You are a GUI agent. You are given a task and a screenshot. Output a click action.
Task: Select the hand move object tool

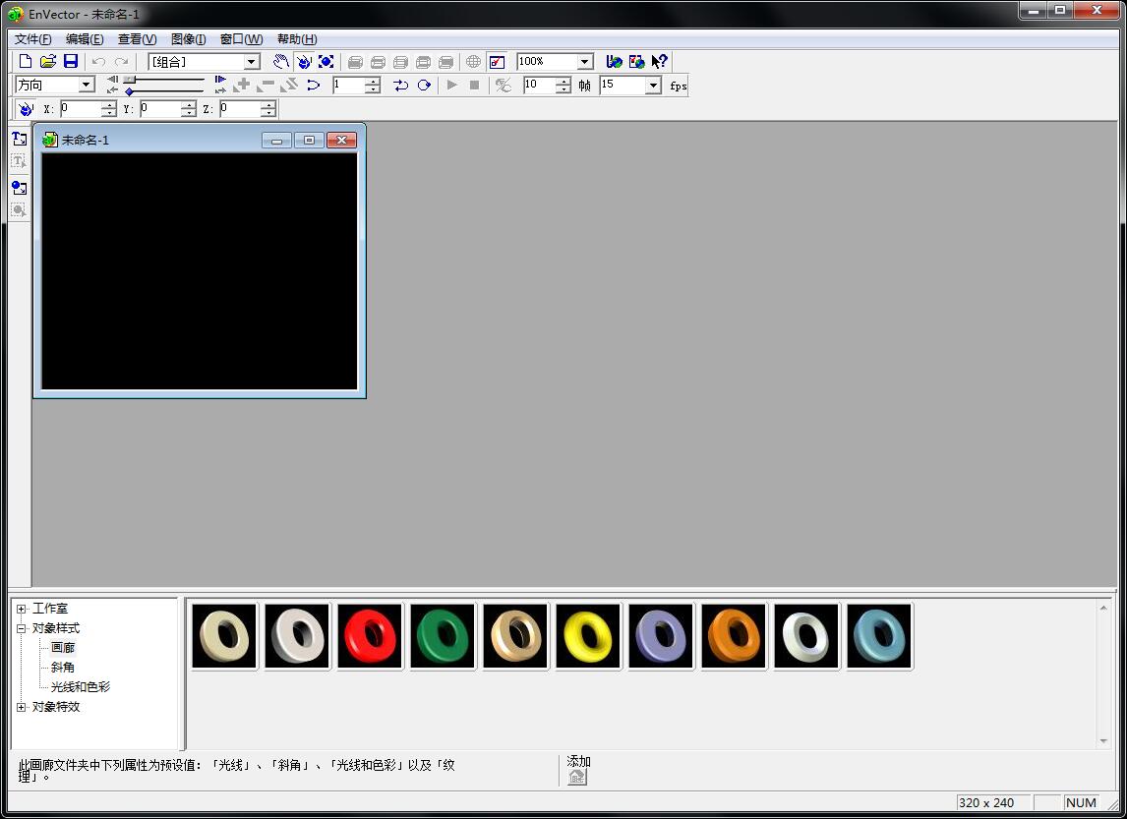281,62
